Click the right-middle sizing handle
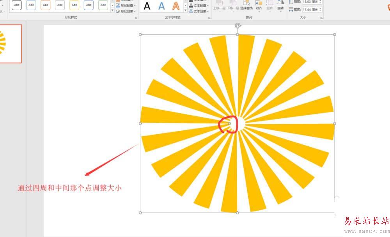The image size is (390, 237). point(335,123)
